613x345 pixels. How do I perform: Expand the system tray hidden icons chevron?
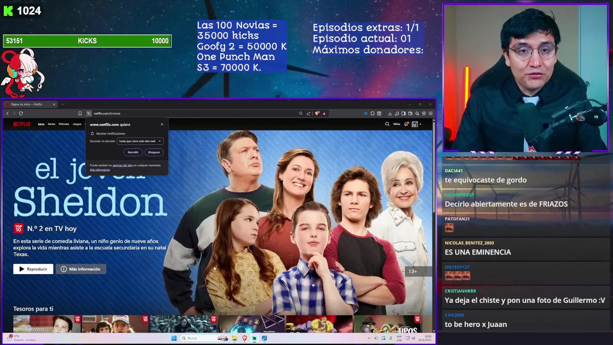click(x=369, y=338)
